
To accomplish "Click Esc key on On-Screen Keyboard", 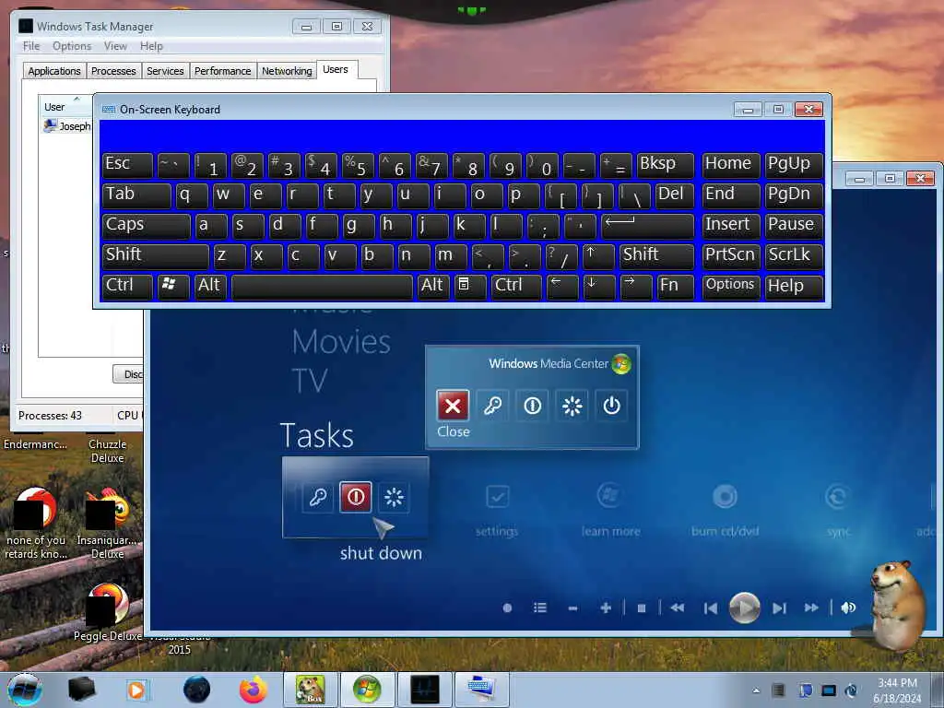I will (126, 165).
